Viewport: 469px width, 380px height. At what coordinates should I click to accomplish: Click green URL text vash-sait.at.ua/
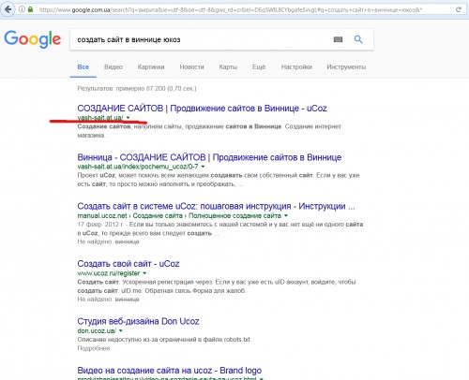coord(100,118)
